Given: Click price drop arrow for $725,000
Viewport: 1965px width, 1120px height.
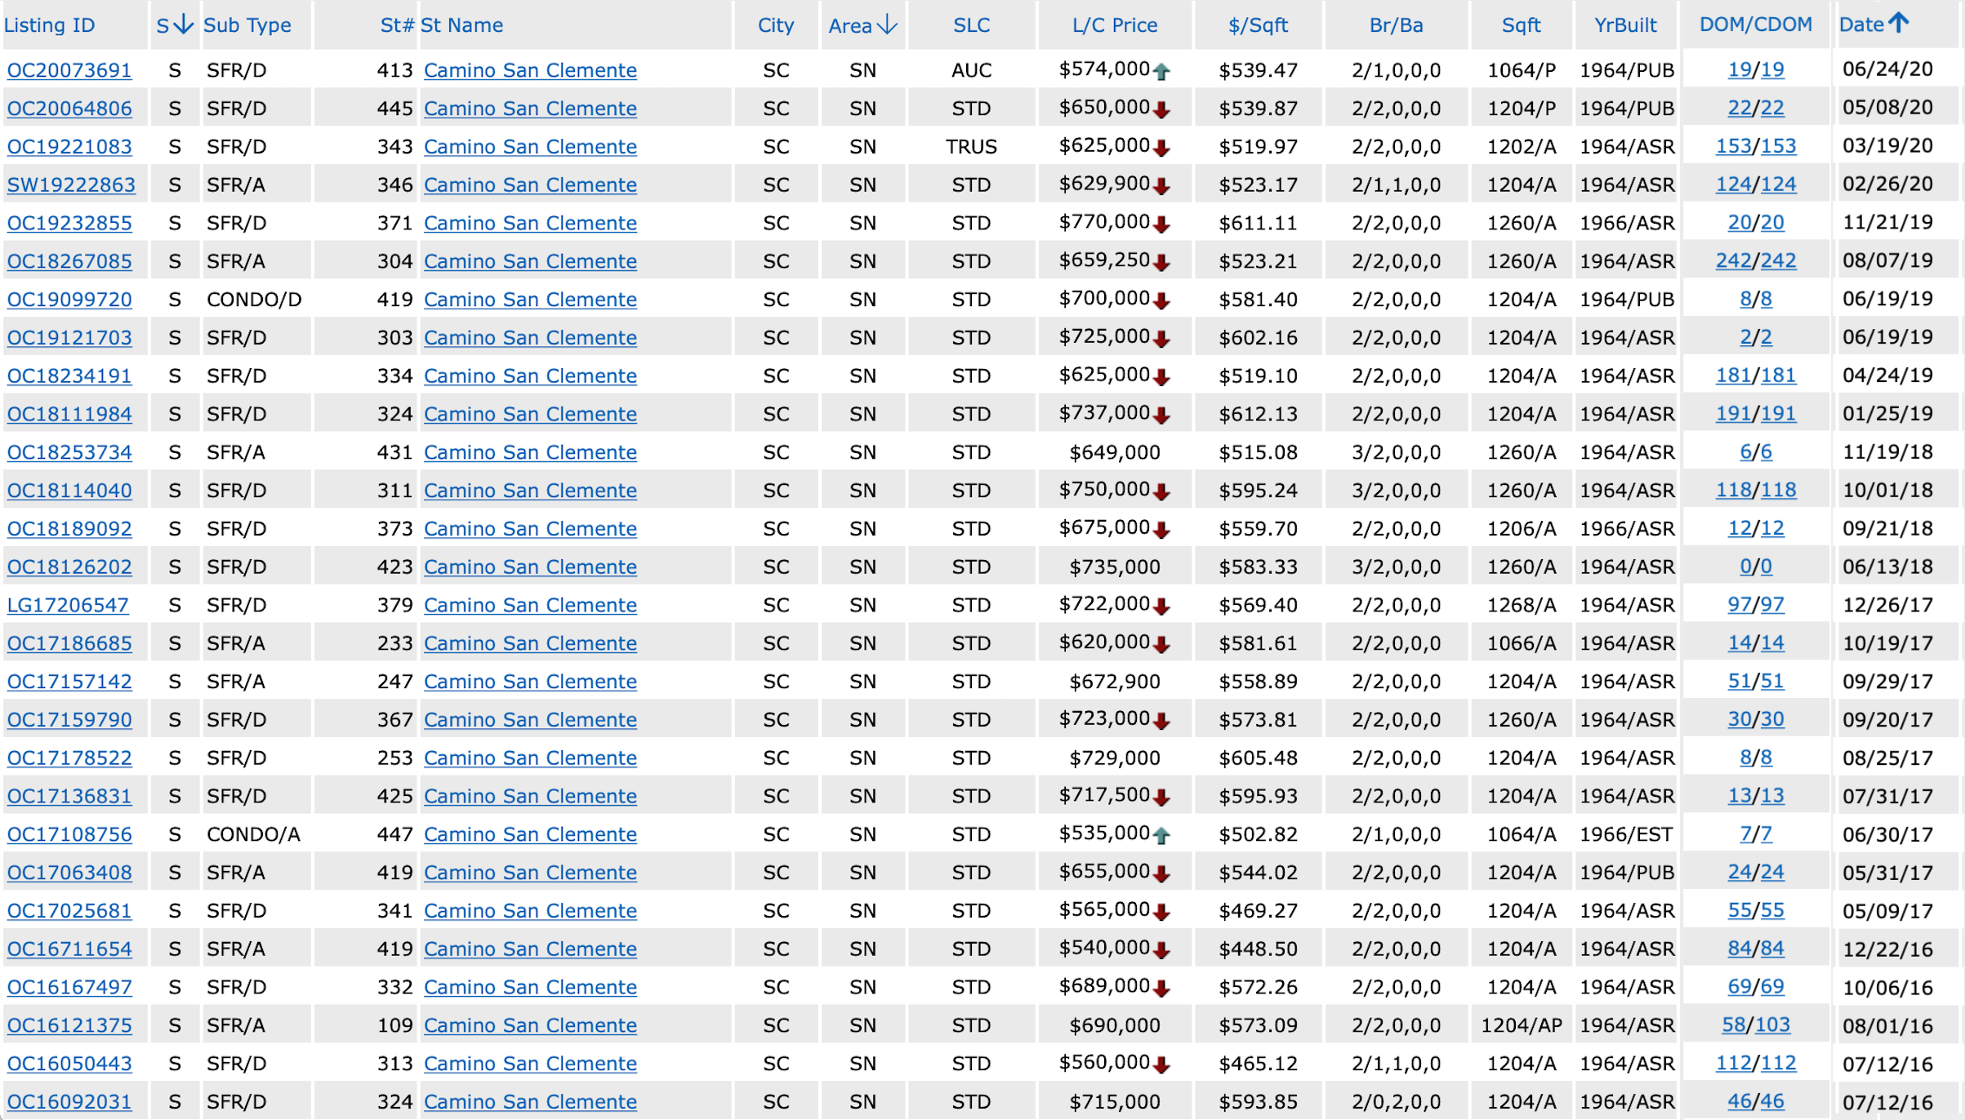Looking at the screenshot, I should 1161,339.
